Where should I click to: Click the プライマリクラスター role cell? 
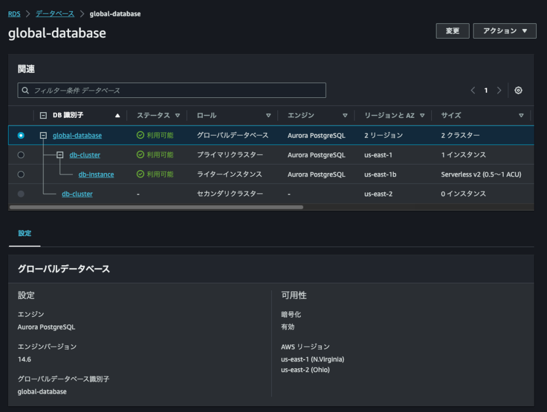(230, 155)
